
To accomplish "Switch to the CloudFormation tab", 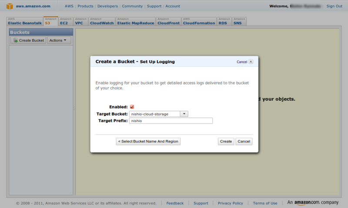I will click(x=199, y=21).
